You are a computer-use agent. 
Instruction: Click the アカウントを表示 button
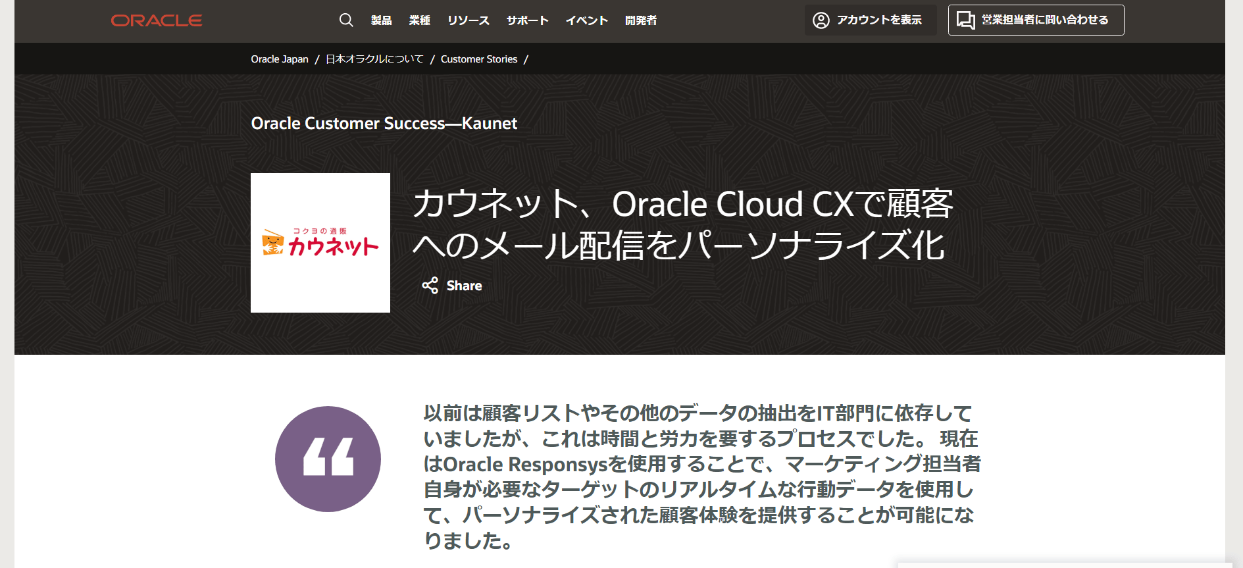click(x=871, y=20)
